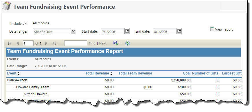Open the Date range dropdown
The width and height of the screenshot is (252, 112).
73,31
